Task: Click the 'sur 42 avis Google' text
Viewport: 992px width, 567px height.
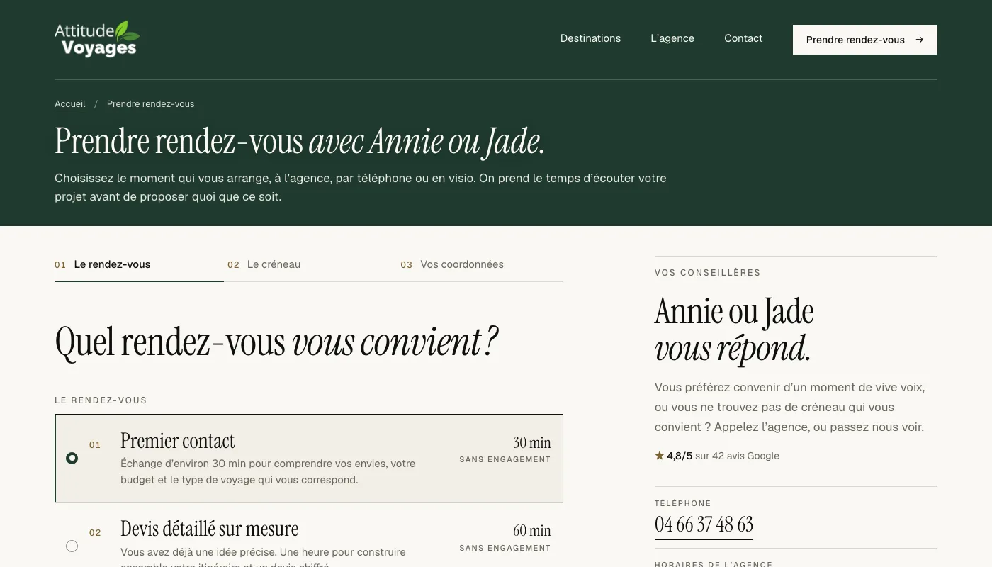Action: (x=737, y=456)
